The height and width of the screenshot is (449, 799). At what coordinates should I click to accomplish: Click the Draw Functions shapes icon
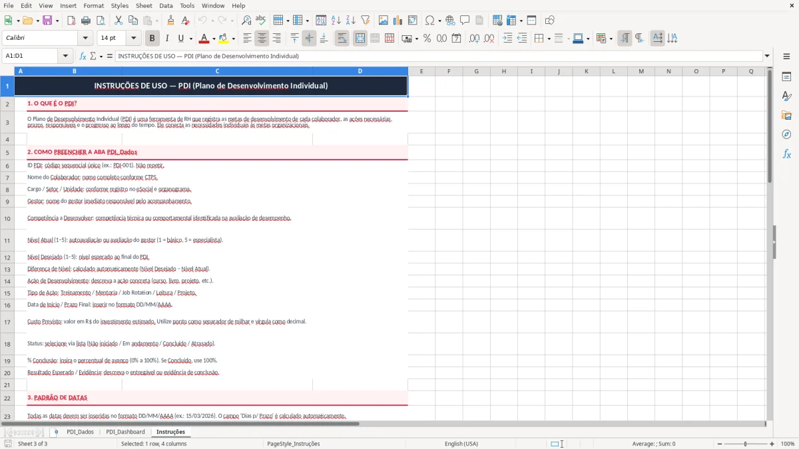coord(549,21)
